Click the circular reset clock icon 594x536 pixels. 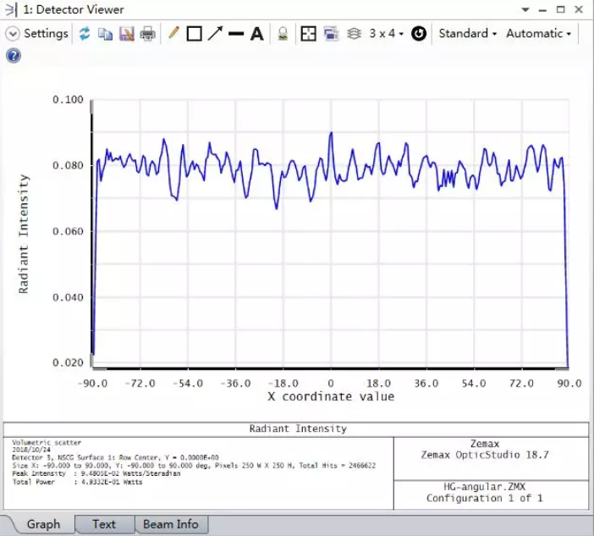click(419, 34)
